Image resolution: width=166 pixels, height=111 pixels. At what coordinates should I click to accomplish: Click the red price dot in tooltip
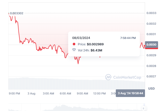point(74,44)
